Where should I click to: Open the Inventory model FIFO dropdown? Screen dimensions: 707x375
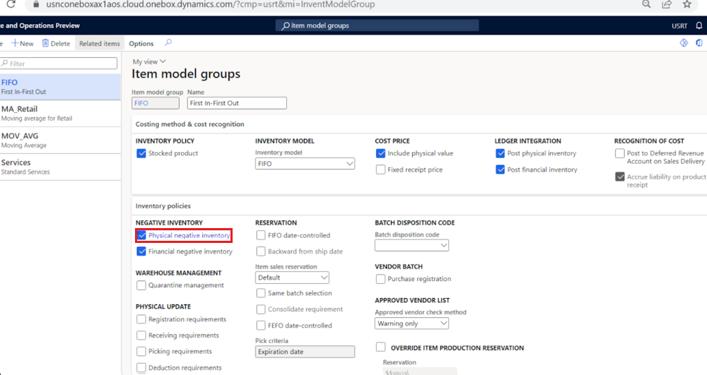tap(305, 164)
